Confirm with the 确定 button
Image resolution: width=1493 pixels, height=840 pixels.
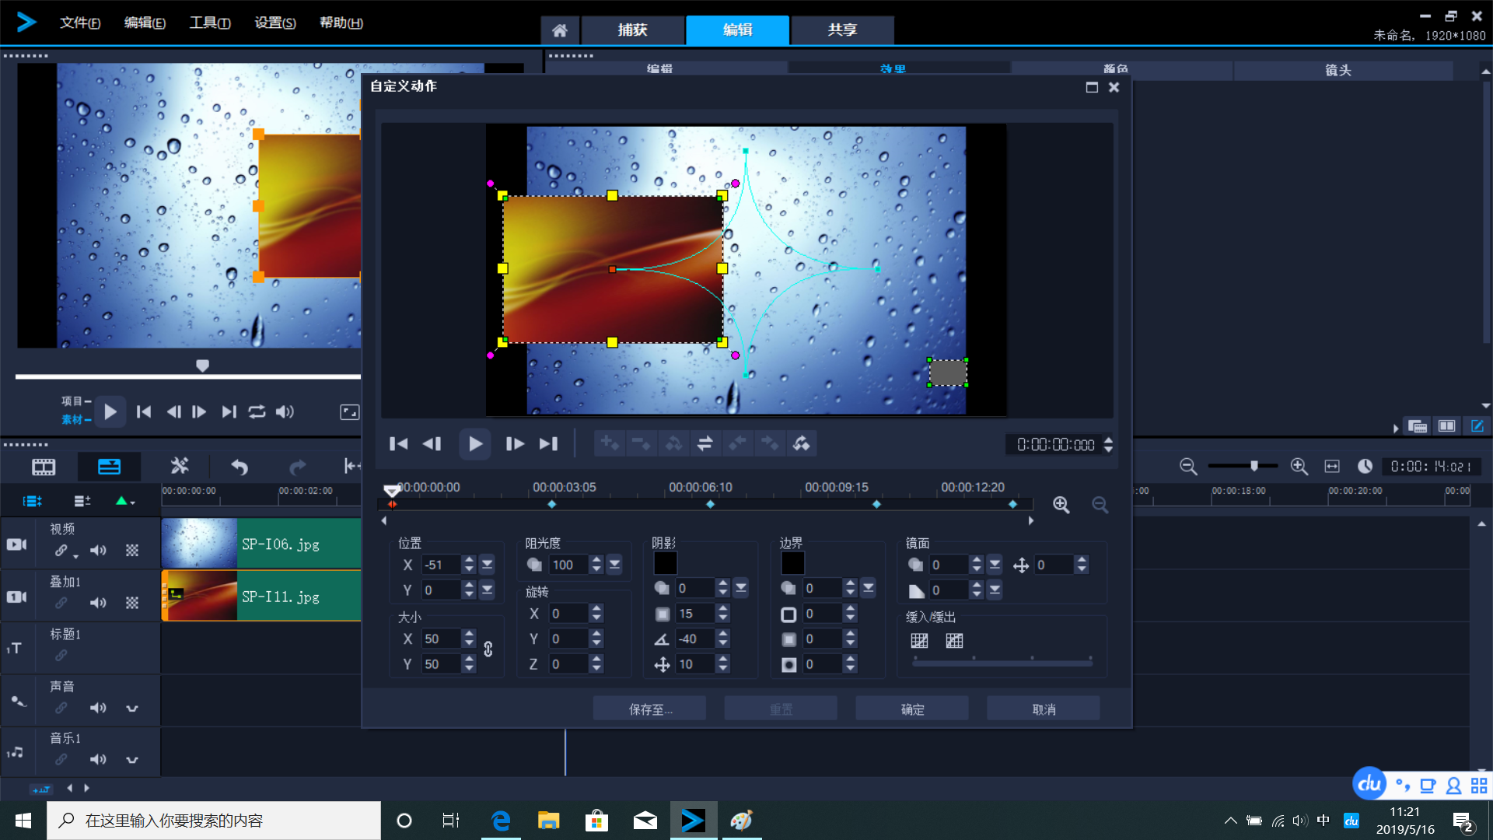(912, 709)
